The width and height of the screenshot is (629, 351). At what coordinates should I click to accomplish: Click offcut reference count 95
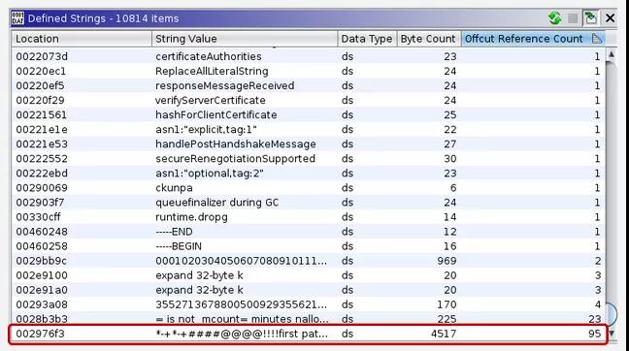595,334
